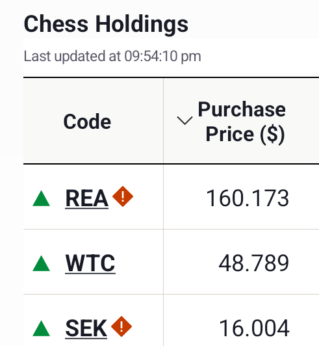
Task: Open the WTC stock code link
Action: [x=90, y=263]
